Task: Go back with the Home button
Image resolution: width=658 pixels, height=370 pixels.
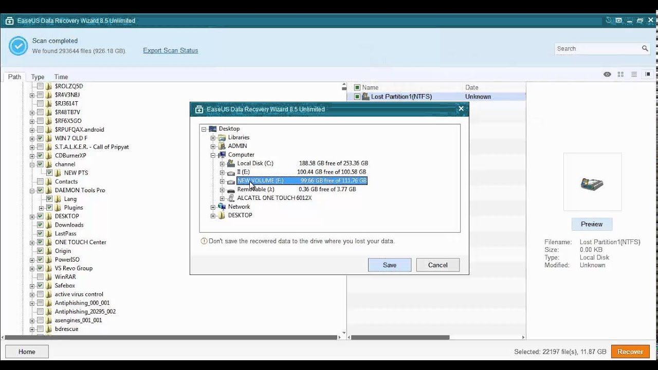Action: click(x=27, y=352)
